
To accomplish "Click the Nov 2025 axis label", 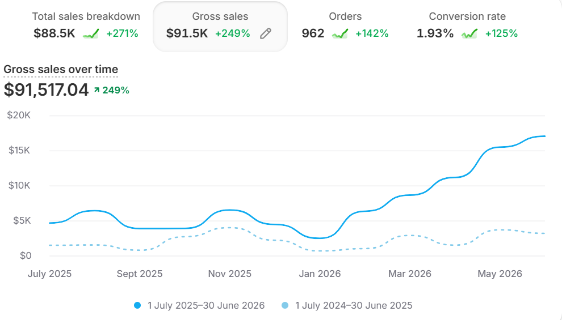I will click(230, 274).
